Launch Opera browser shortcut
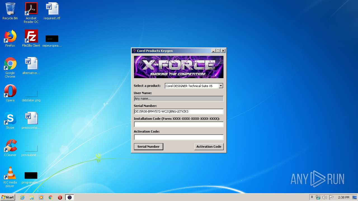 (10, 93)
